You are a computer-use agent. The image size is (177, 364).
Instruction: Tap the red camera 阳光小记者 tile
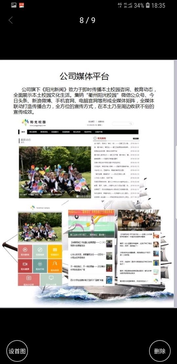click(29, 279)
